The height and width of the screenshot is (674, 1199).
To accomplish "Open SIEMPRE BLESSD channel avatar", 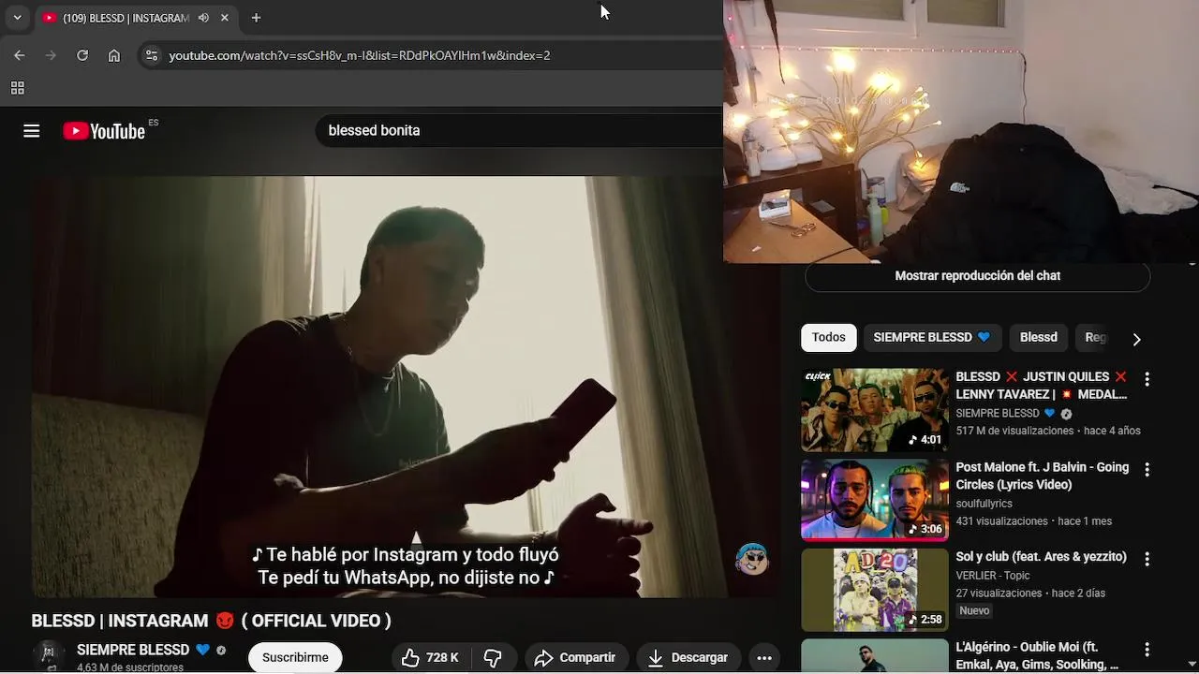I will [x=49, y=656].
